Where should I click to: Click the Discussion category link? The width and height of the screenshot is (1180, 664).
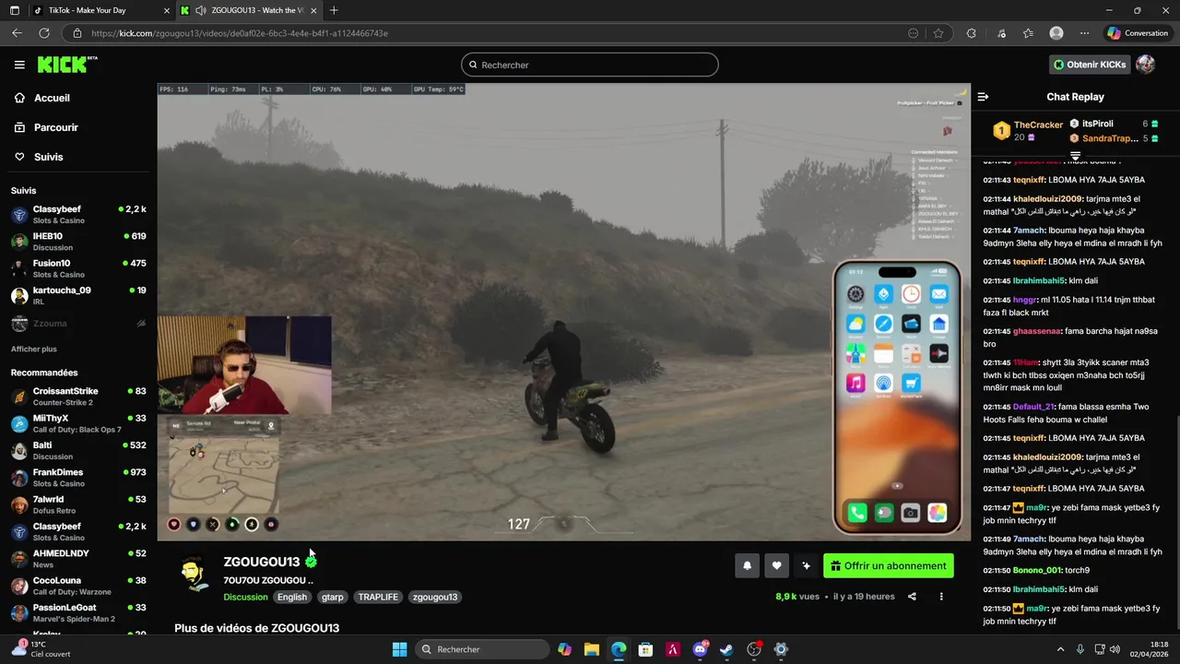click(x=245, y=597)
